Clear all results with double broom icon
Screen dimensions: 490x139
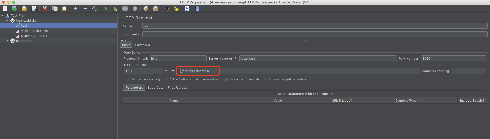coord(156,9)
